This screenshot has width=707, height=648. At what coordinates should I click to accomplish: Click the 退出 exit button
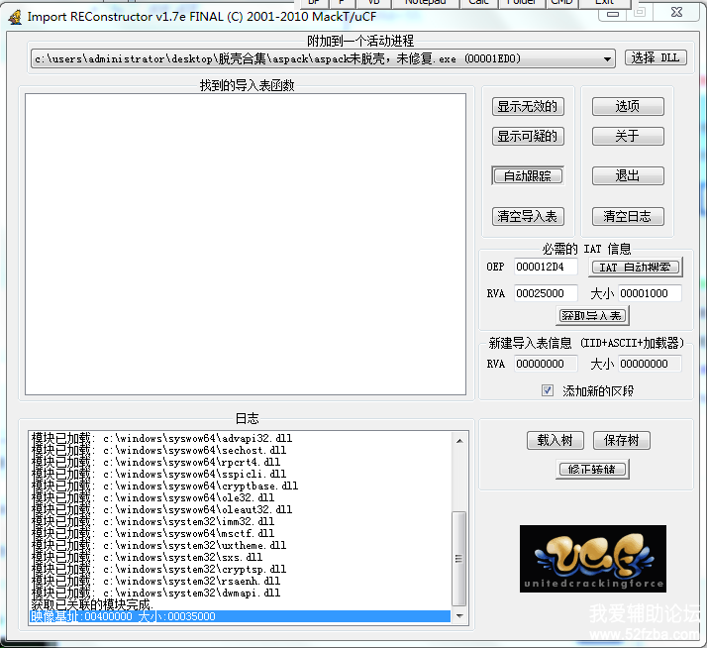628,175
